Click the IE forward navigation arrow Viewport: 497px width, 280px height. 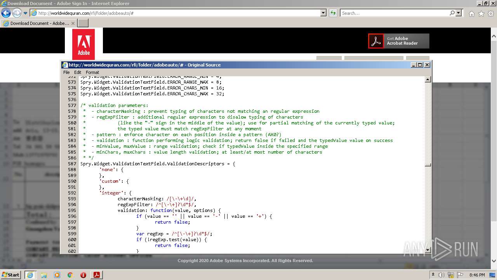point(17,13)
